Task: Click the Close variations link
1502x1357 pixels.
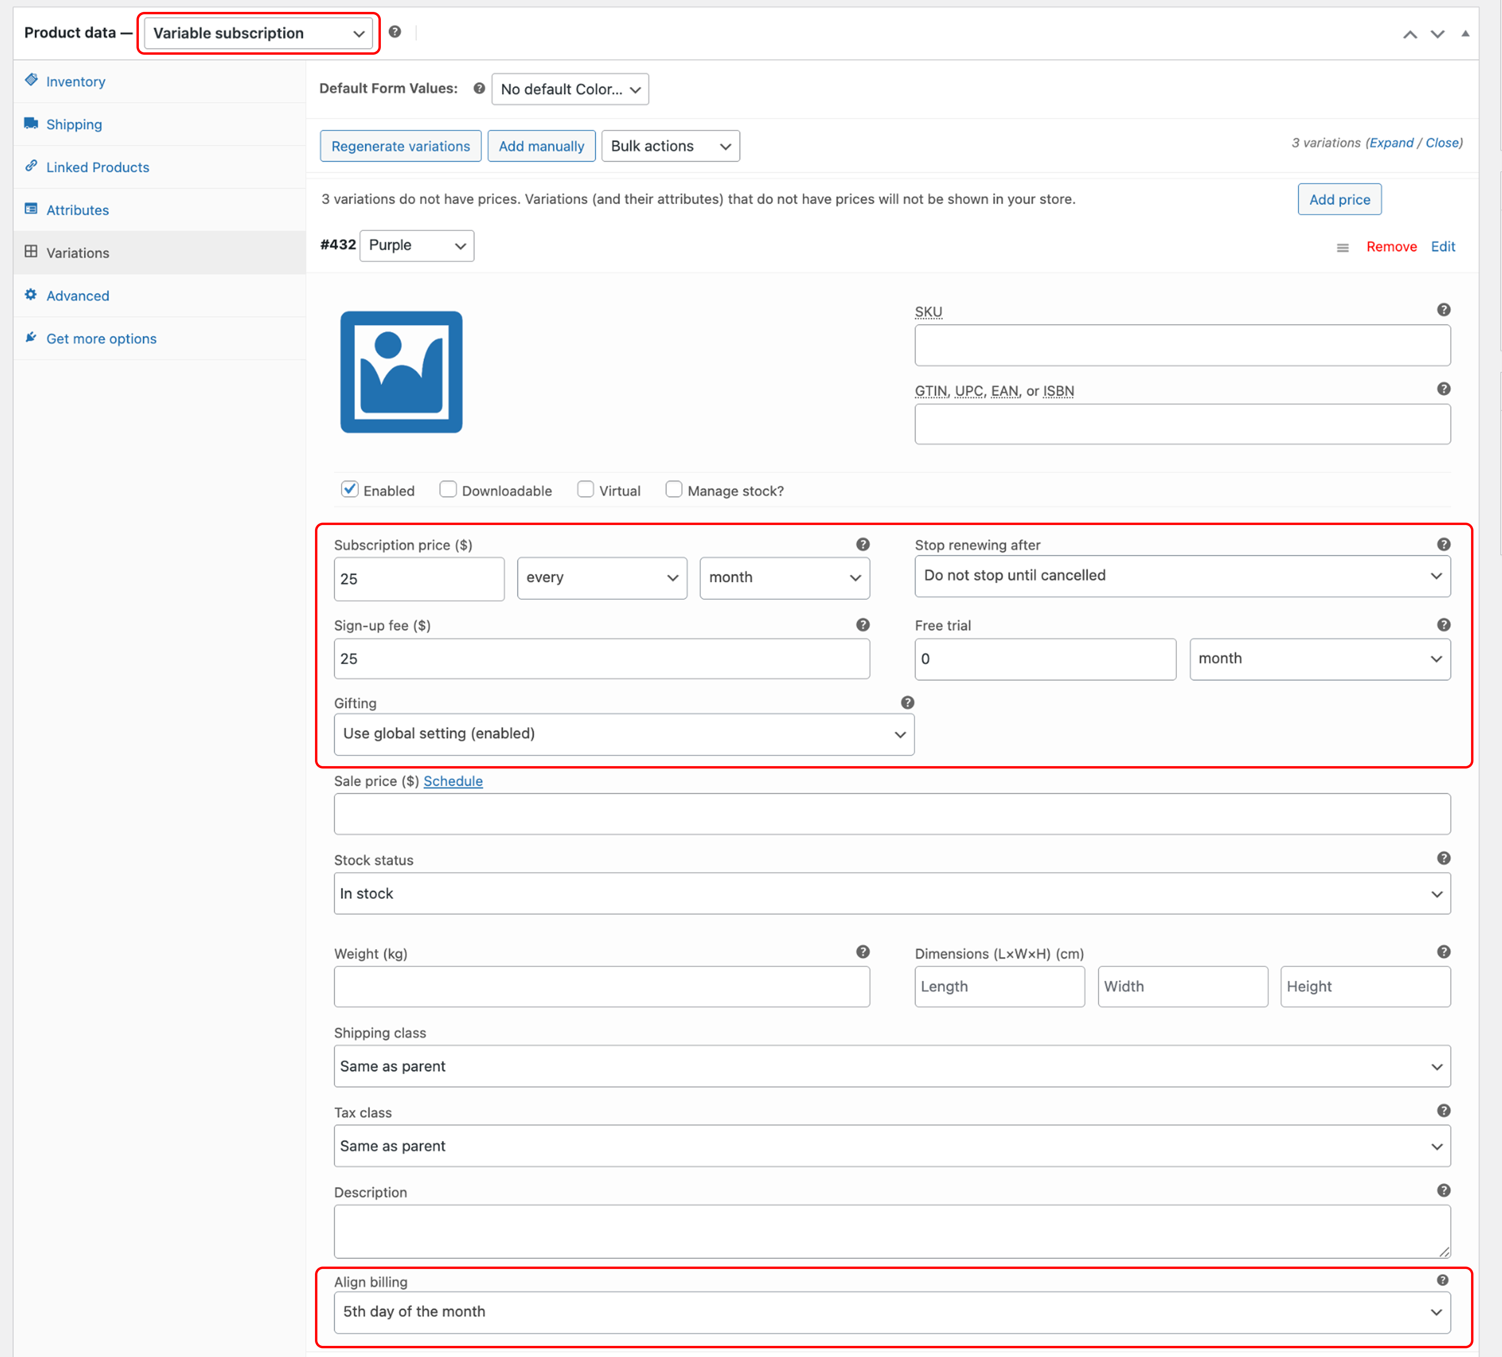Action: click(x=1442, y=142)
